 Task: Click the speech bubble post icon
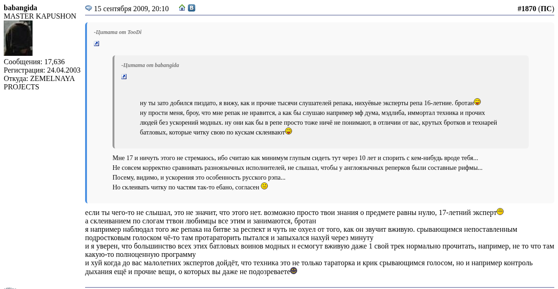88,8
